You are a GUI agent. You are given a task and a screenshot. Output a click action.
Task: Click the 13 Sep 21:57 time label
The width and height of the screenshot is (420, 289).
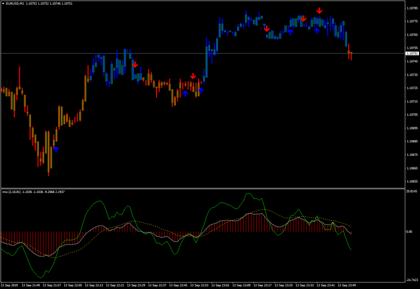52,285
